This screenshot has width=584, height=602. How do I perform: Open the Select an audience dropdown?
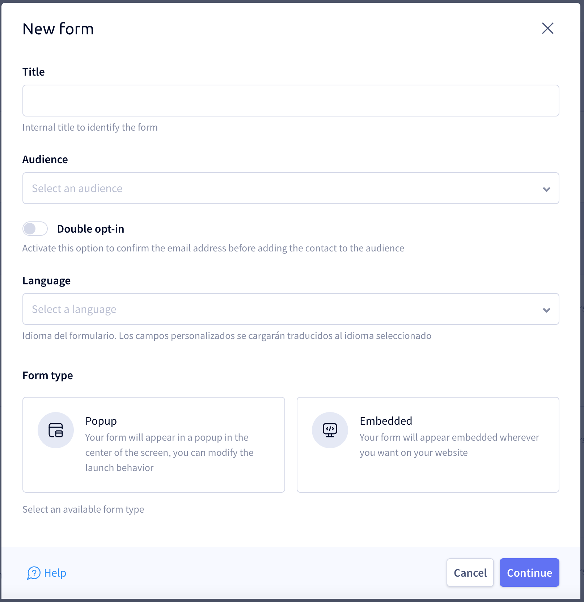[x=291, y=188]
